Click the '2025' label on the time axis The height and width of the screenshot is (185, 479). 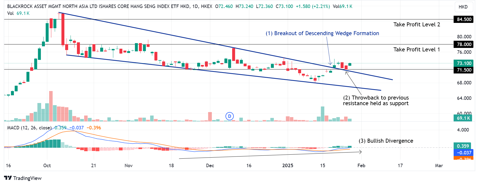[x=288, y=166]
